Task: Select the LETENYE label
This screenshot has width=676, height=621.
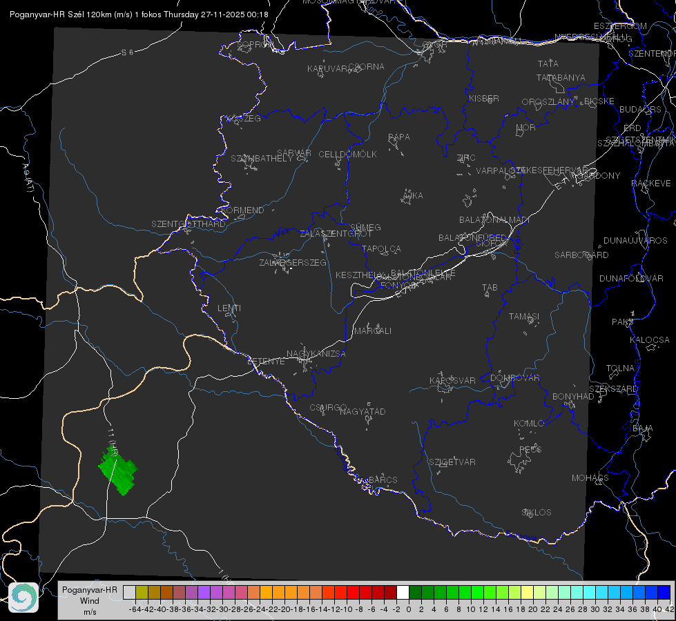Action: pyautogui.click(x=266, y=362)
